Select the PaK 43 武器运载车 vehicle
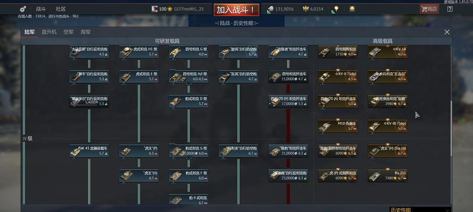The height and width of the screenshot is (212, 473). [x=89, y=151]
